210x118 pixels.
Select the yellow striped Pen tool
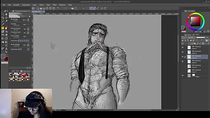click(x=3, y=28)
